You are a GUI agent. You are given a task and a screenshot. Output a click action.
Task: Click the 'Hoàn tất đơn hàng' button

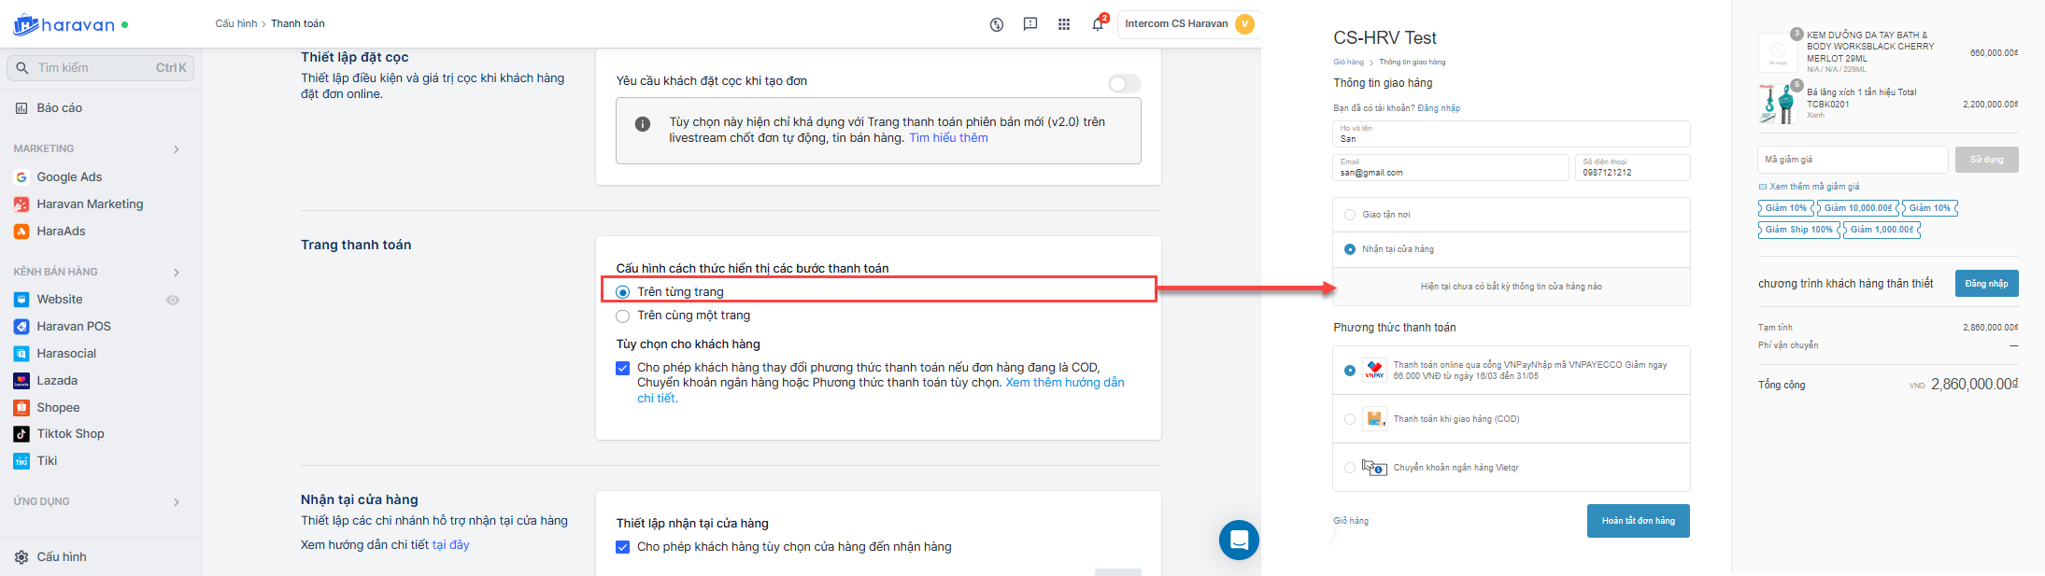click(1638, 521)
